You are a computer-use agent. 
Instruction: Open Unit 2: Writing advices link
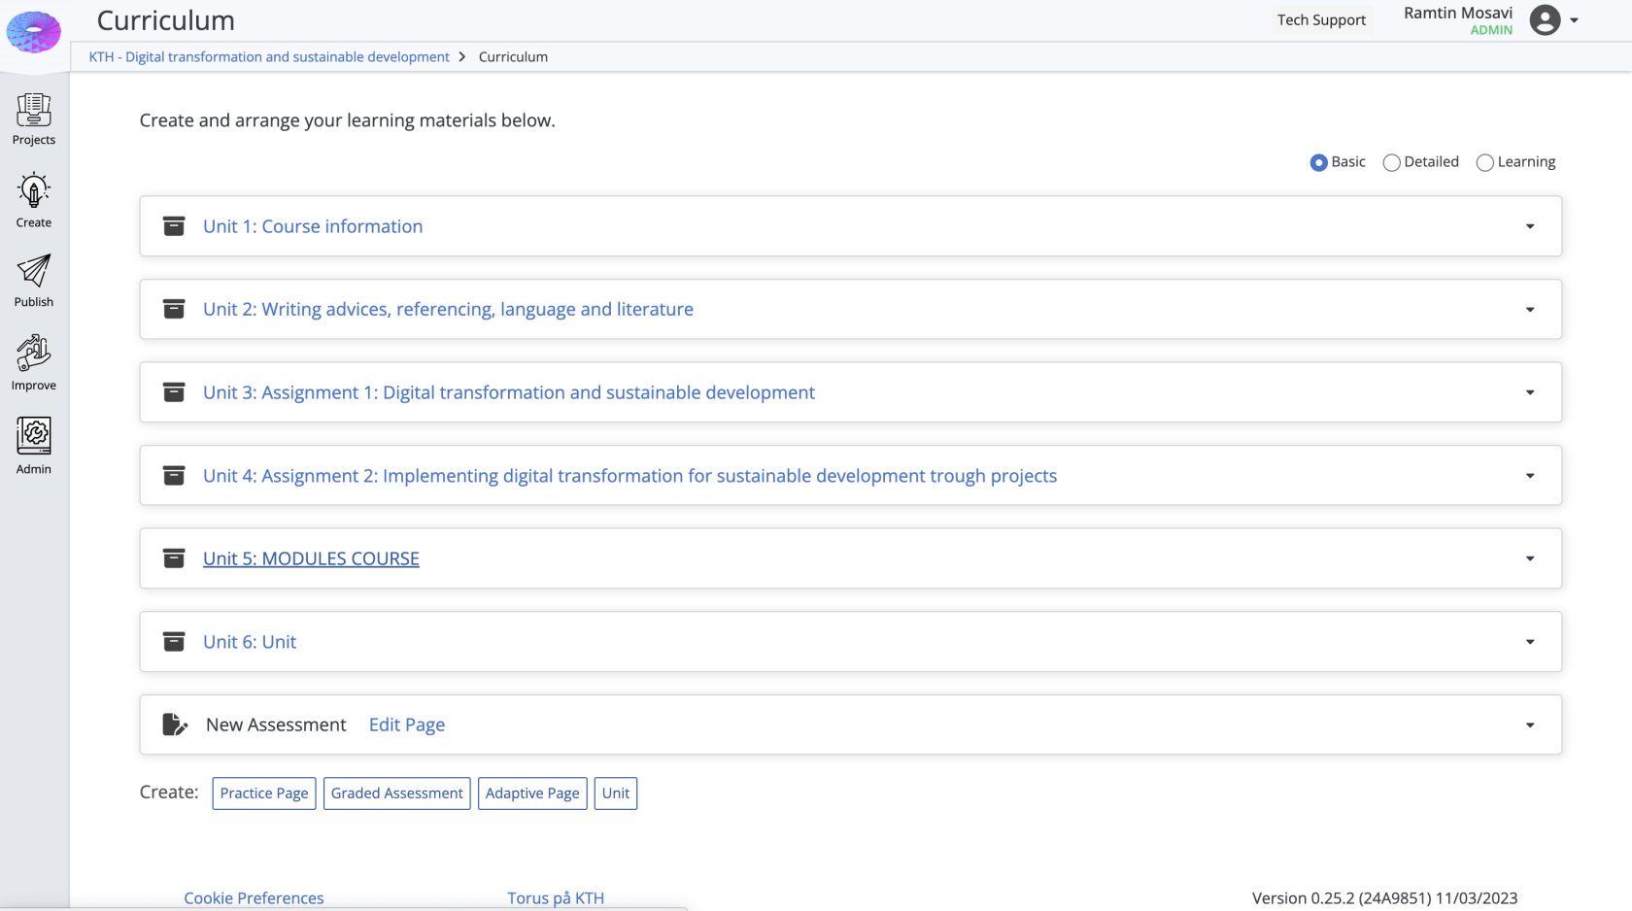448,309
